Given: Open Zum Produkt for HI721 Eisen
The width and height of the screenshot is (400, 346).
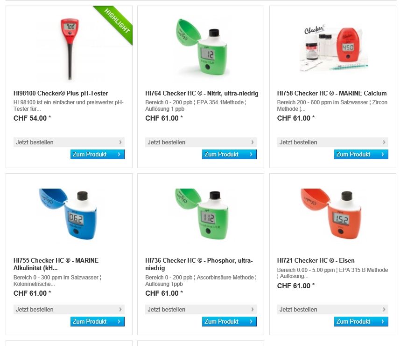Looking at the screenshot, I should tap(361, 322).
